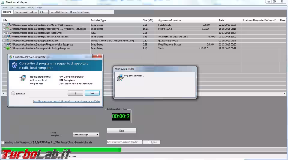Switch to the Autorun tab
The image size is (288, 160).
(43, 12)
